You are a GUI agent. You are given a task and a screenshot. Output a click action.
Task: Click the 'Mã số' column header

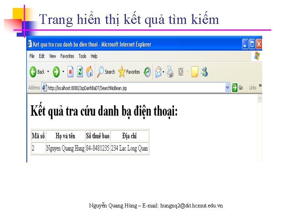pyautogui.click(x=38, y=136)
